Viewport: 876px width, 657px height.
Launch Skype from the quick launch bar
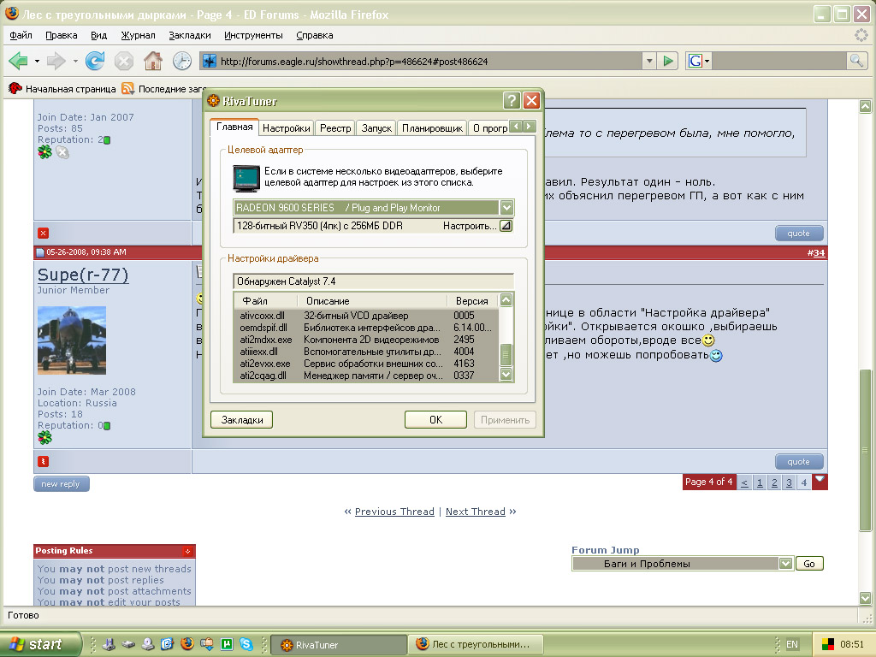[246, 644]
